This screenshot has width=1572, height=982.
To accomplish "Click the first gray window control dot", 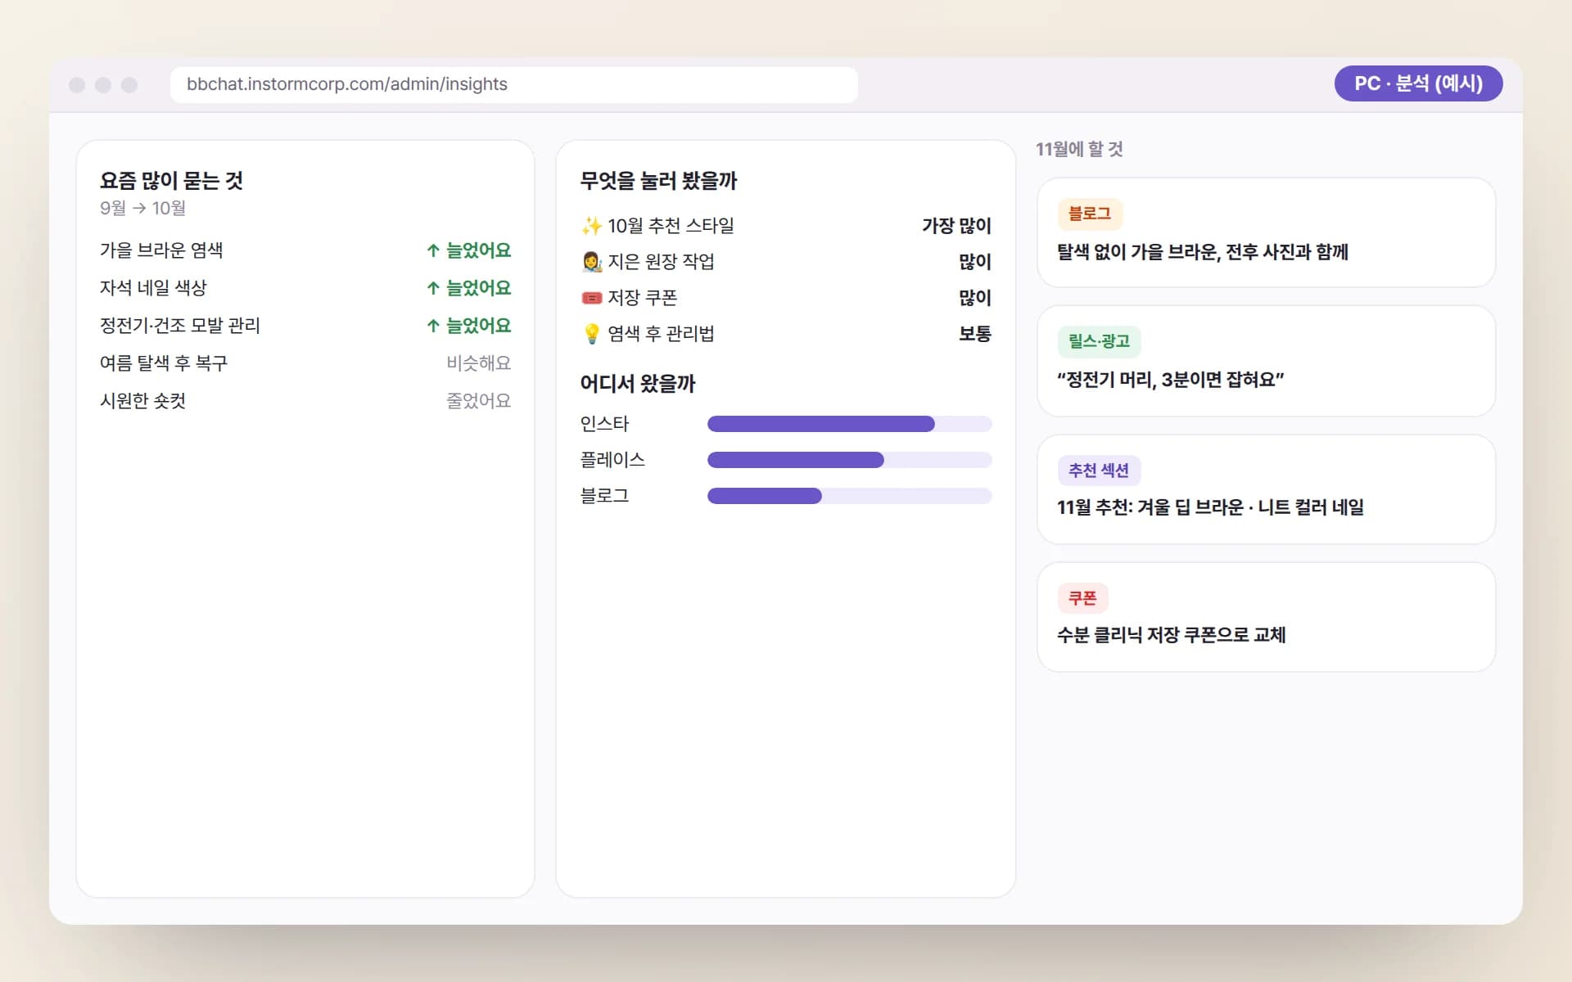I will click(x=77, y=85).
